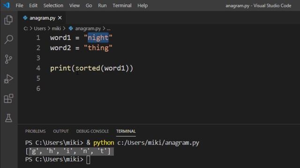
Task: Select the TERMINAL panel tab
Action: pos(126,131)
